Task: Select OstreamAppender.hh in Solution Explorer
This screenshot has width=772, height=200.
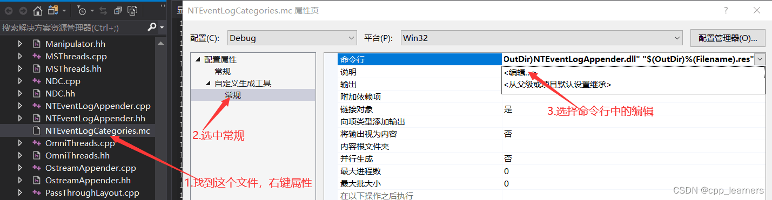Action: [x=88, y=180]
